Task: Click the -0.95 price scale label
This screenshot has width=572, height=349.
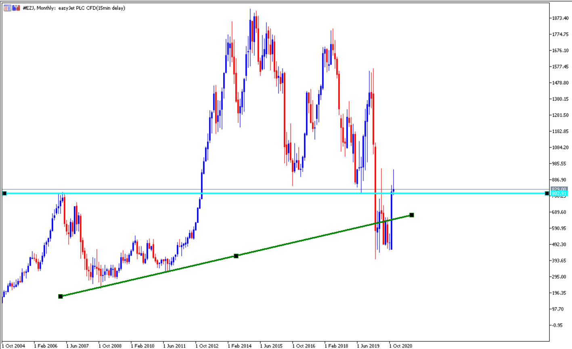Action: 559,325
